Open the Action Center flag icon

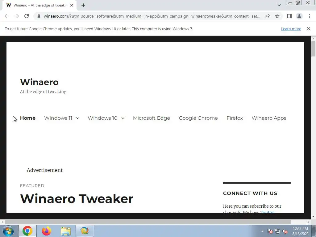(270, 231)
